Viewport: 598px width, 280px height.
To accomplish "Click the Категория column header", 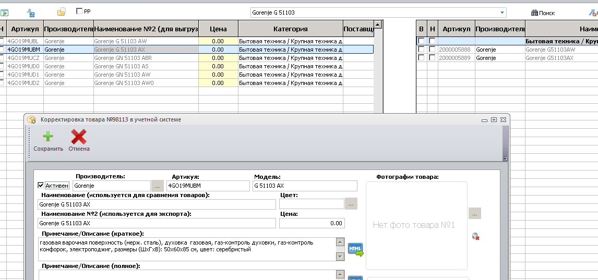I will click(290, 29).
